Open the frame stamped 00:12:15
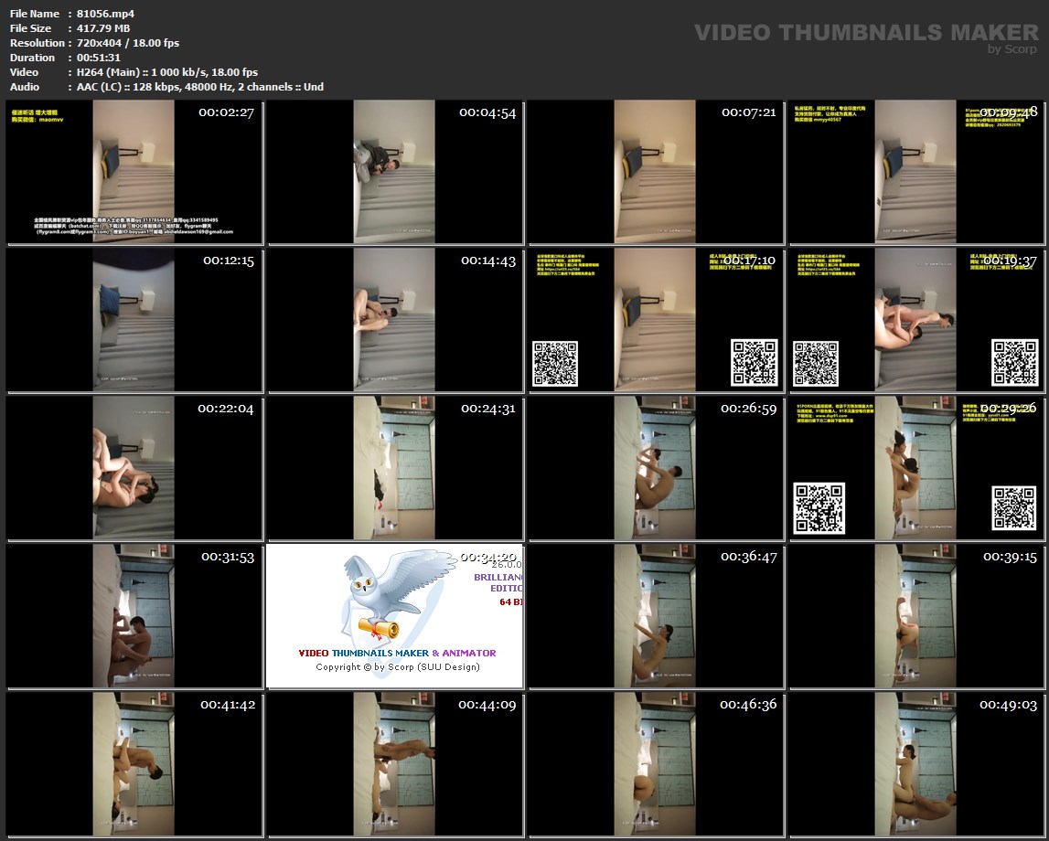The height and width of the screenshot is (841, 1049). (134, 320)
